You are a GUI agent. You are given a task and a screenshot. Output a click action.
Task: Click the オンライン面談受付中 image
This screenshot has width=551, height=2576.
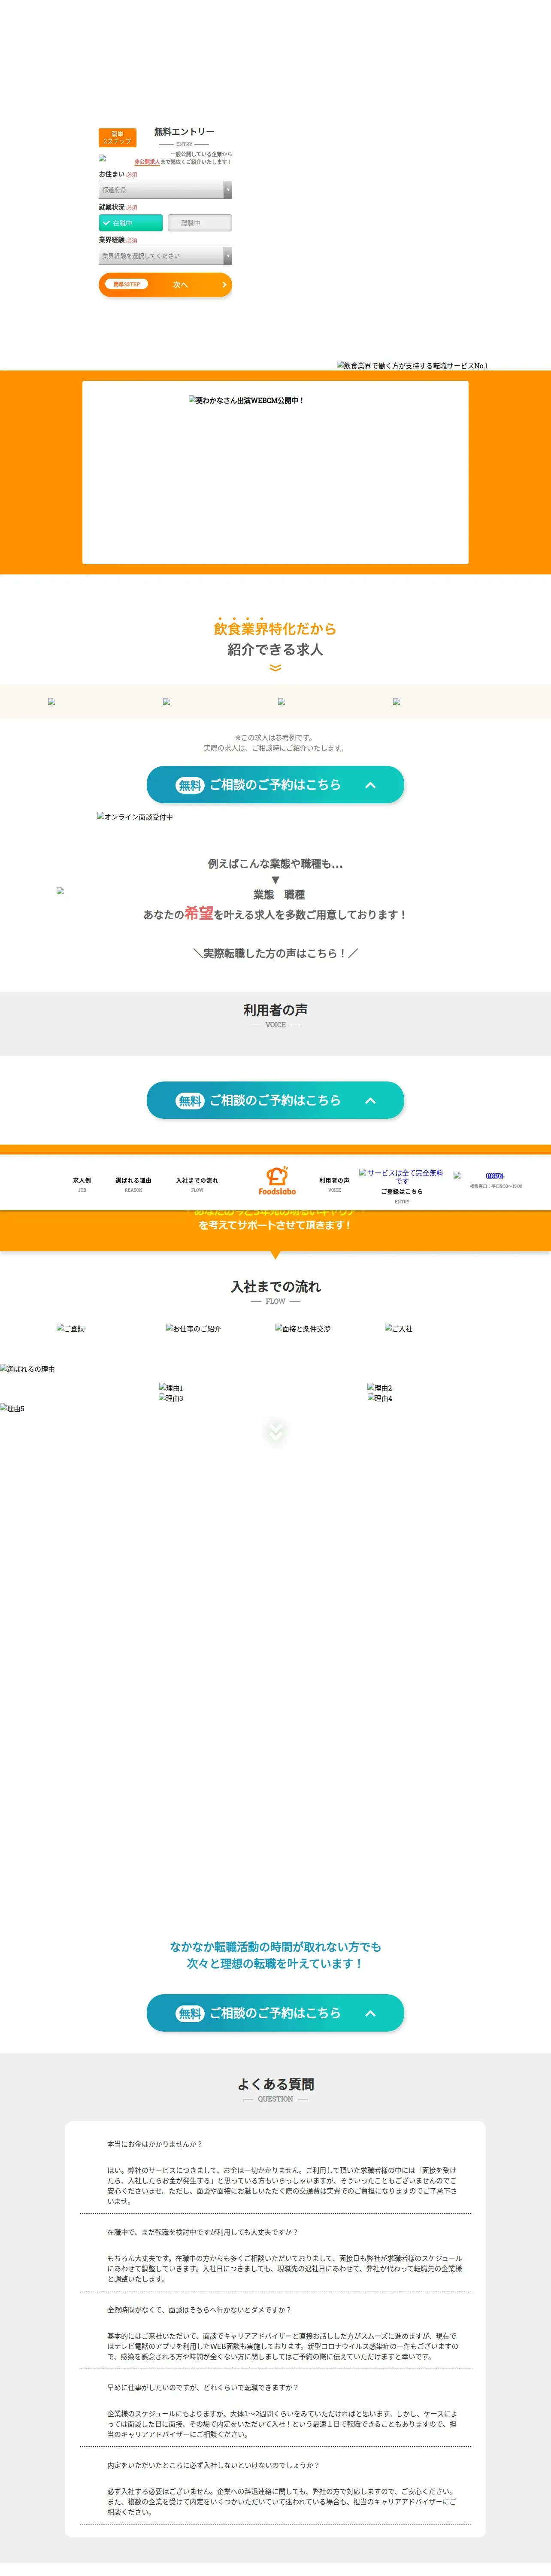pos(135,817)
